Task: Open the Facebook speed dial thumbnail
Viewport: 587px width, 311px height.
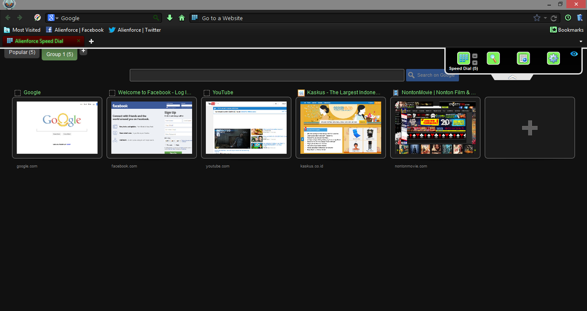Action: pyautogui.click(x=152, y=128)
